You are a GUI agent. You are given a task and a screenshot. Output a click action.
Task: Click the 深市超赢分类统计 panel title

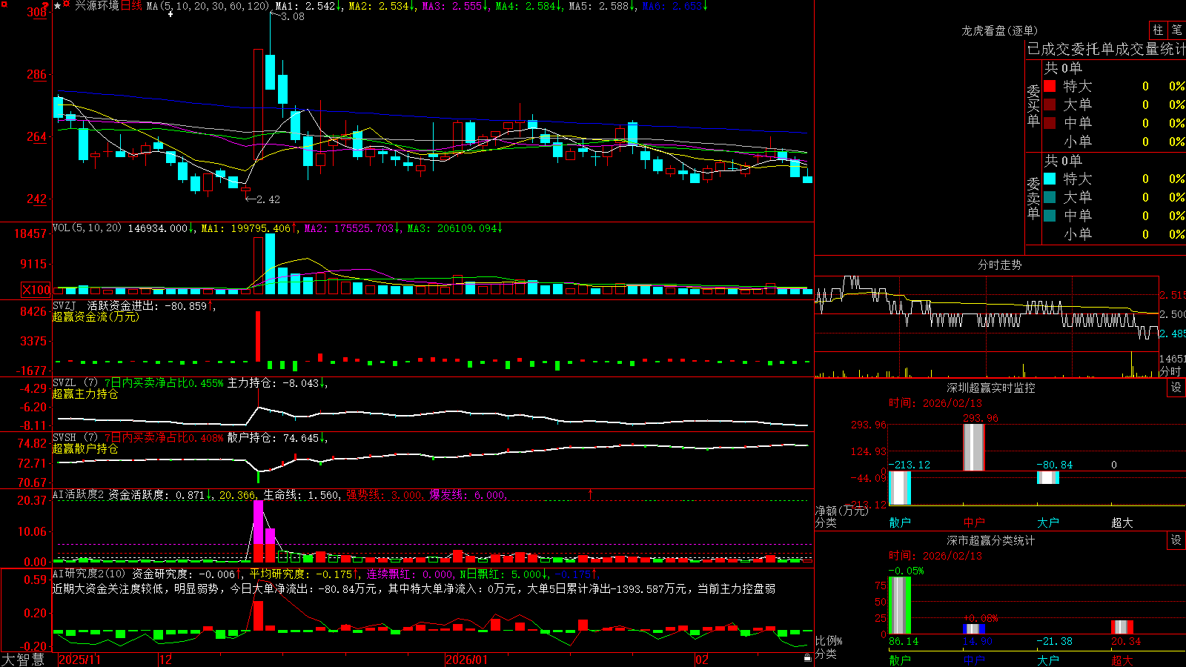point(991,540)
